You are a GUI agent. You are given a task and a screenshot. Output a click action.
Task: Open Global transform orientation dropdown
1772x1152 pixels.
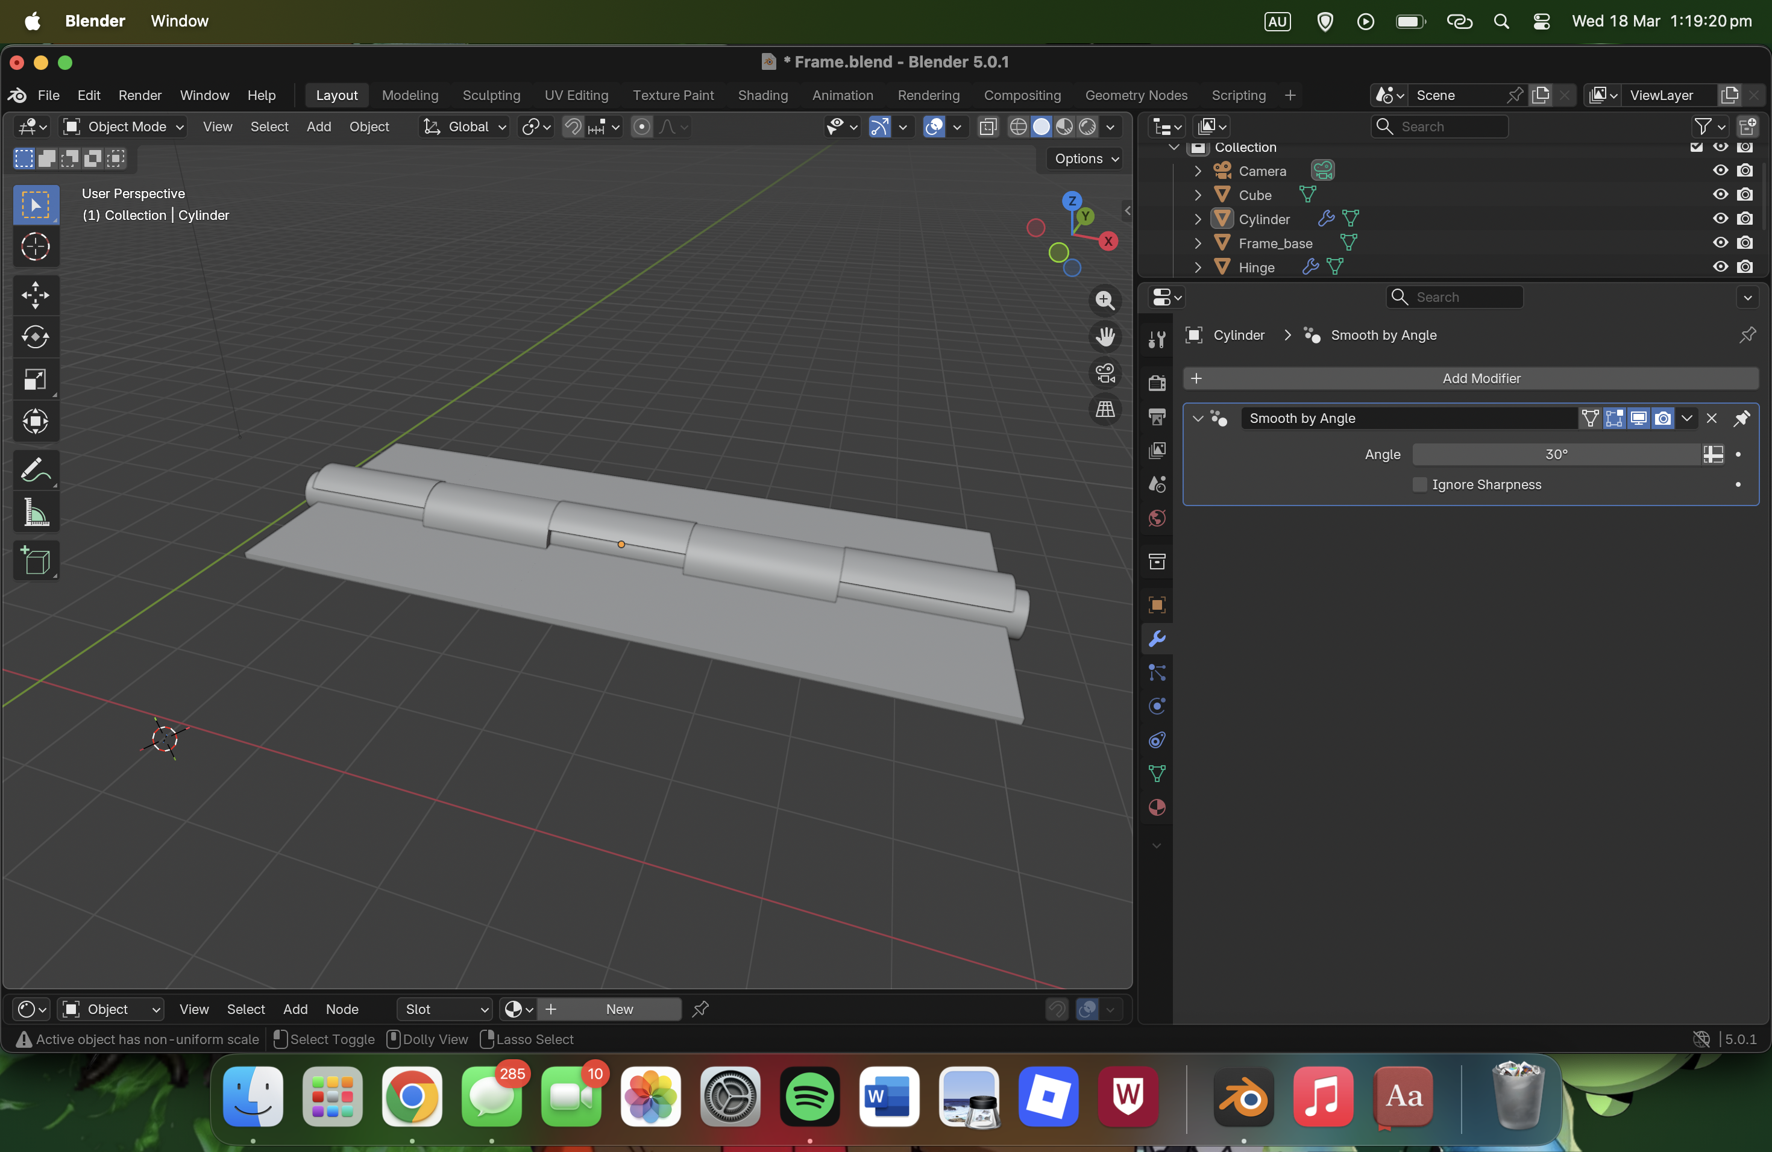(465, 127)
